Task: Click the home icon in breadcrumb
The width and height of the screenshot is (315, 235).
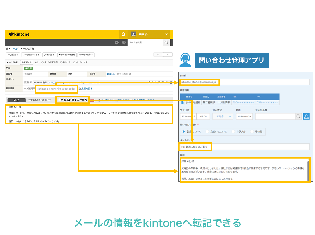Action: coord(7,49)
